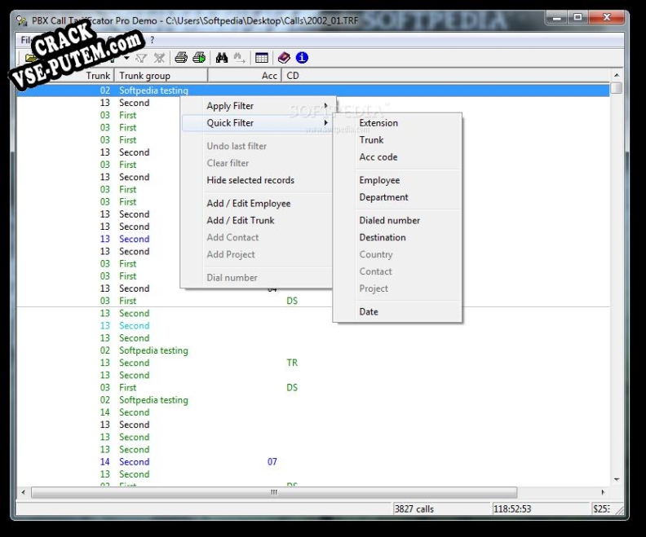The width and height of the screenshot is (646, 537).
Task: Click the crossed-out clear filter icon
Action: 159,58
